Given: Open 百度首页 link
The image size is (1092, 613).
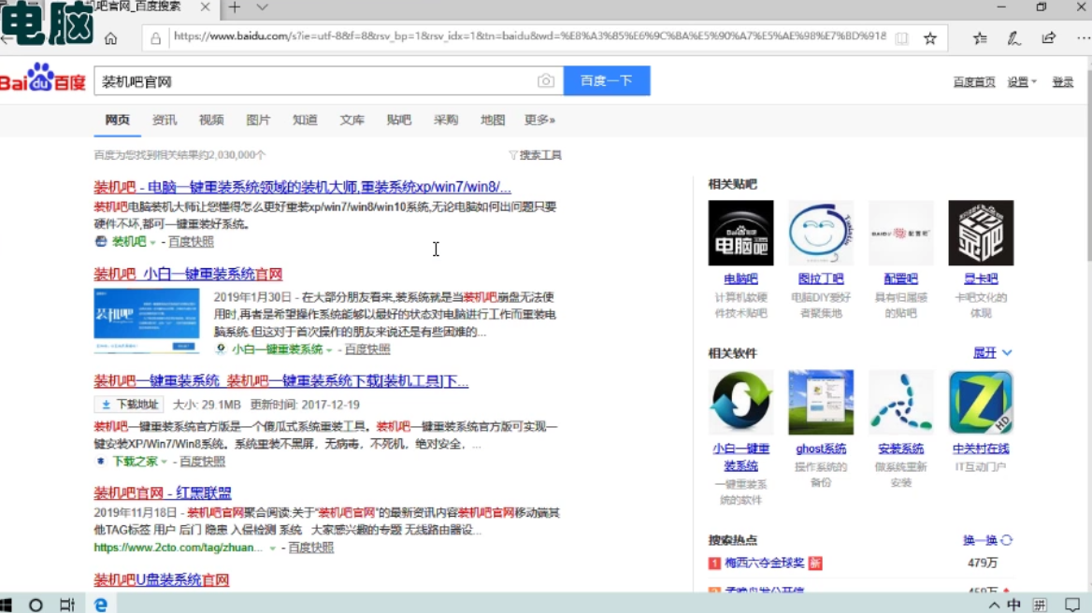Looking at the screenshot, I should click(973, 82).
